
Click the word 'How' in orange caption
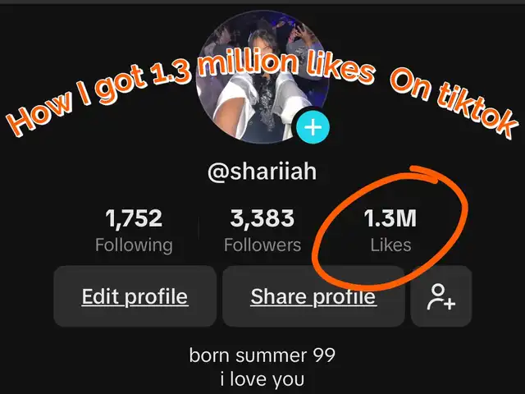pos(40,114)
